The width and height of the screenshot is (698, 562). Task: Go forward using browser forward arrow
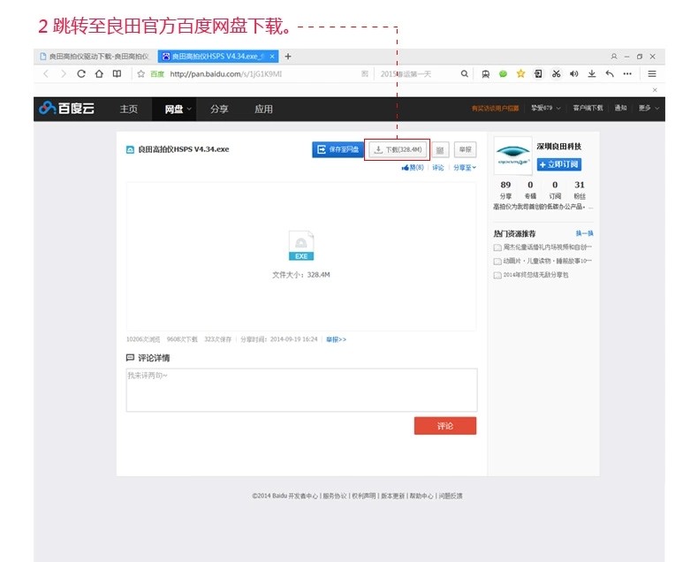[64, 74]
